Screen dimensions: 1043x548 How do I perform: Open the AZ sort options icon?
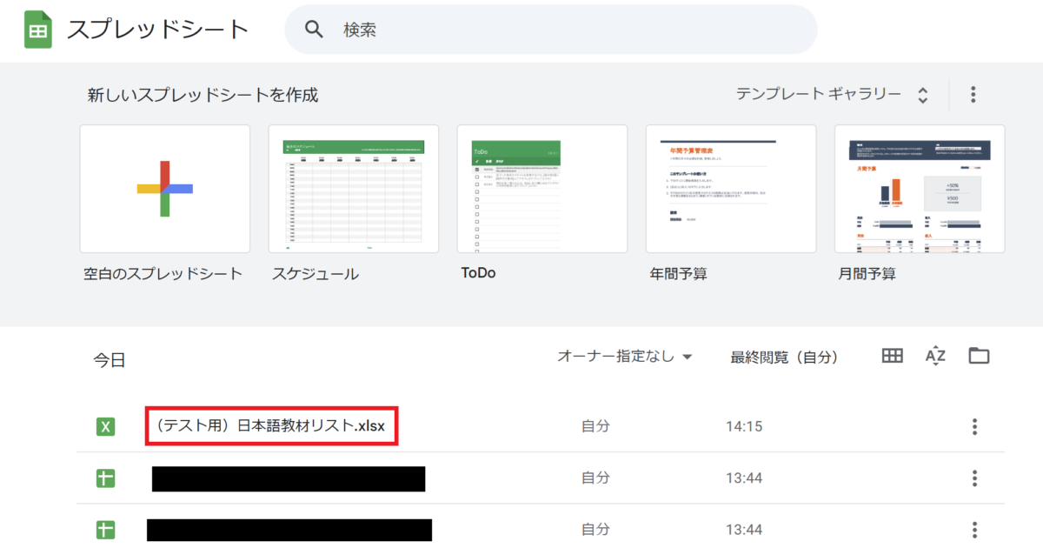(x=935, y=356)
